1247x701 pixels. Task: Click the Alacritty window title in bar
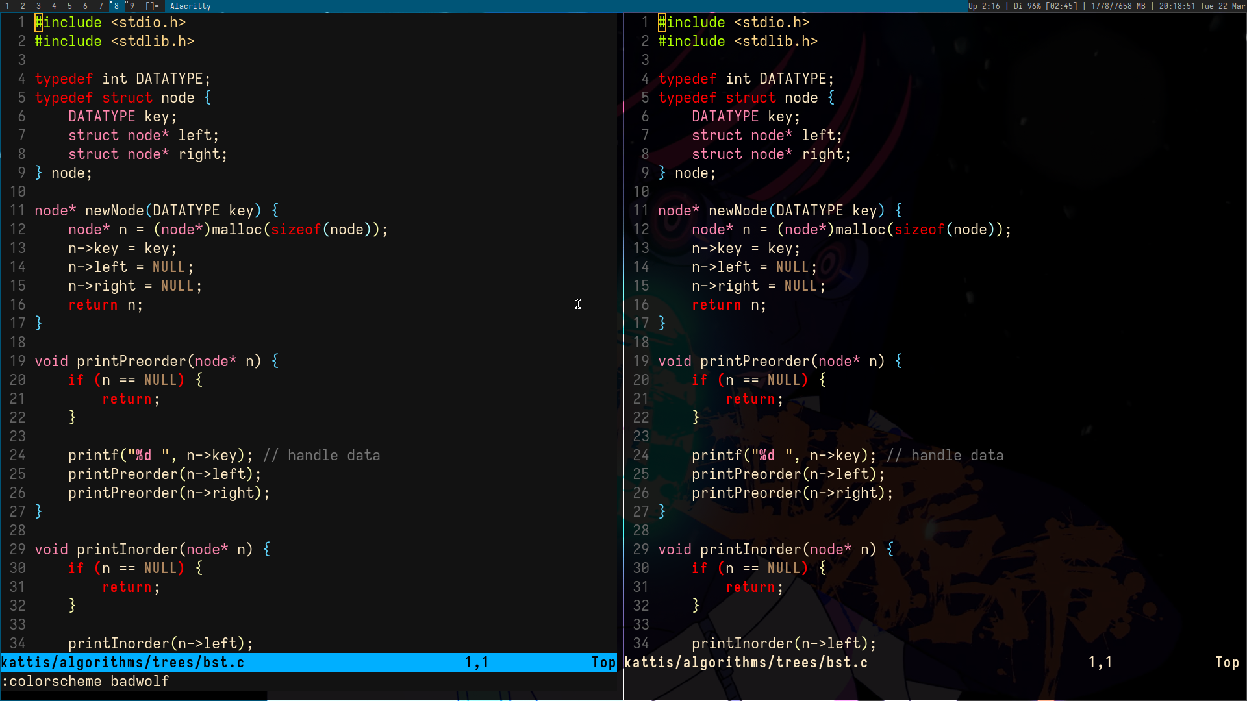(x=190, y=6)
